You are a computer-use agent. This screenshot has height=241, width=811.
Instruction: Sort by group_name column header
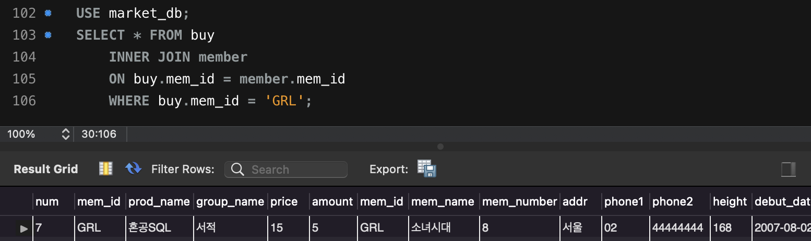tap(230, 201)
